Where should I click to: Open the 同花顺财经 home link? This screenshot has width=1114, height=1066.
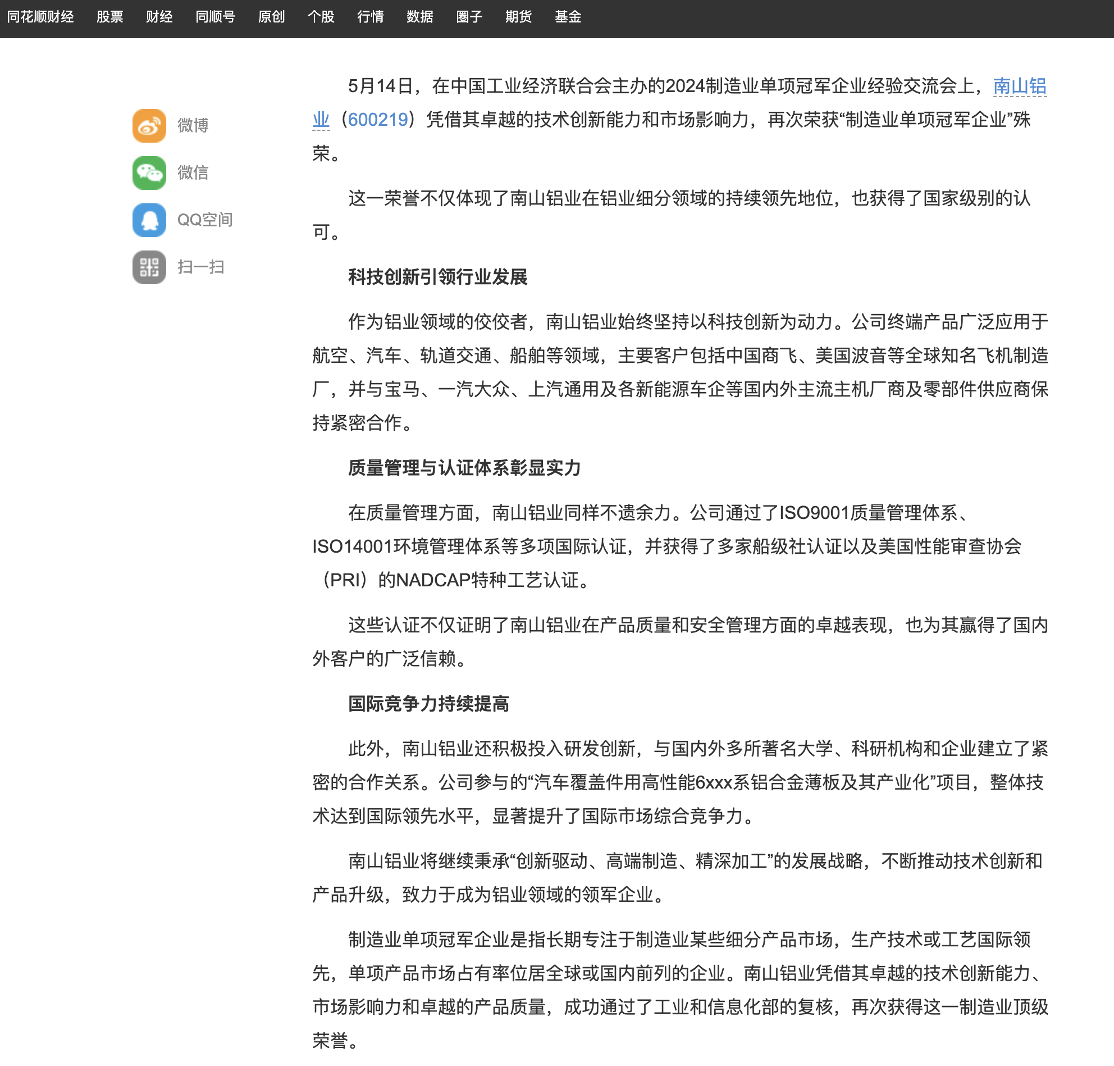pos(40,17)
